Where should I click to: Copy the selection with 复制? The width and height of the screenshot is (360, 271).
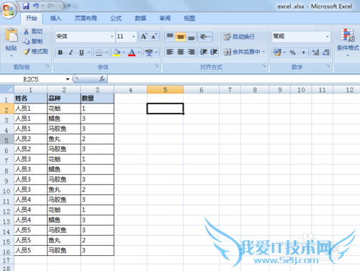pyautogui.click(x=33, y=42)
